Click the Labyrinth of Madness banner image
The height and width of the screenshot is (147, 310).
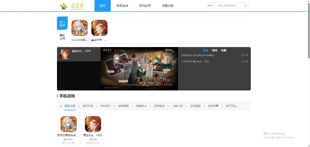[139, 69]
